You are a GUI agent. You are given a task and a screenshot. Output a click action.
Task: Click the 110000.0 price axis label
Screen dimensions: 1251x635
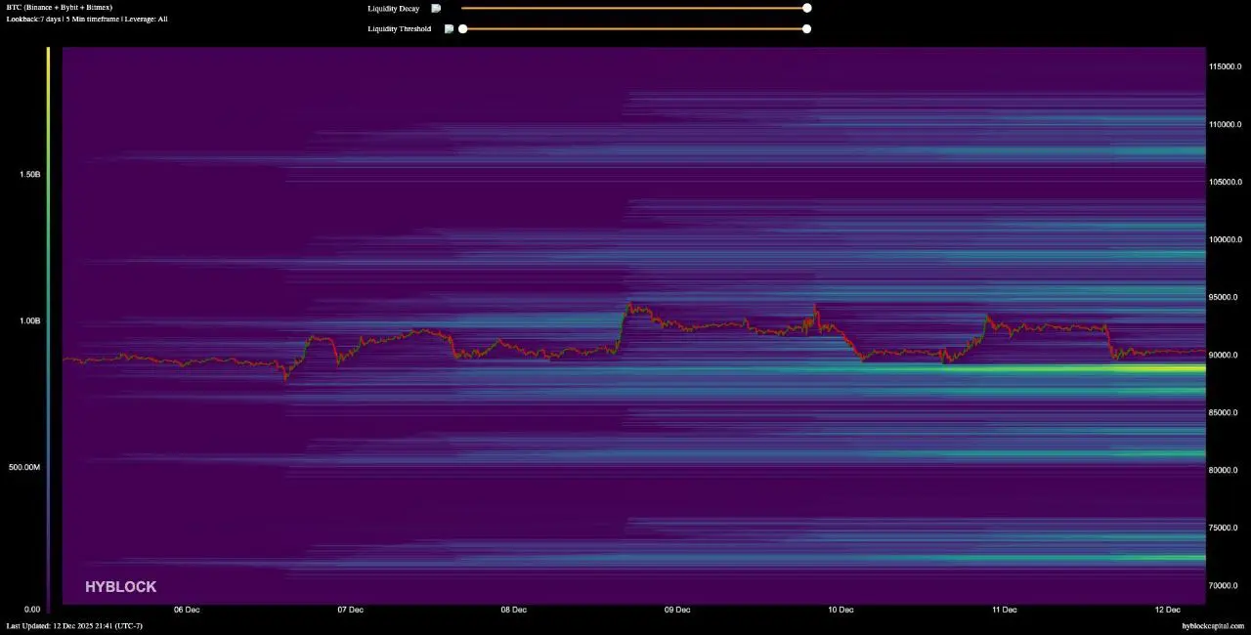pos(1225,124)
